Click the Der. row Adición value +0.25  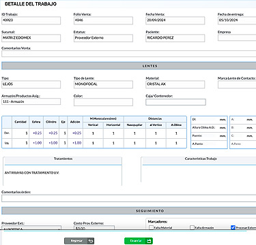coord(76,133)
